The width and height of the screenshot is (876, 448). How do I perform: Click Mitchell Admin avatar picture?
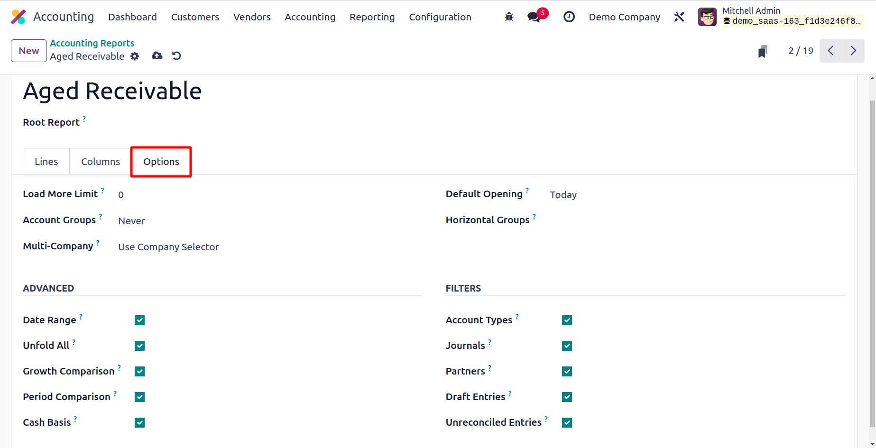click(707, 17)
